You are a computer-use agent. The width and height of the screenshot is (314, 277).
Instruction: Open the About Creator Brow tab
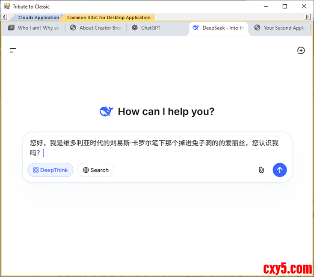click(x=96, y=28)
